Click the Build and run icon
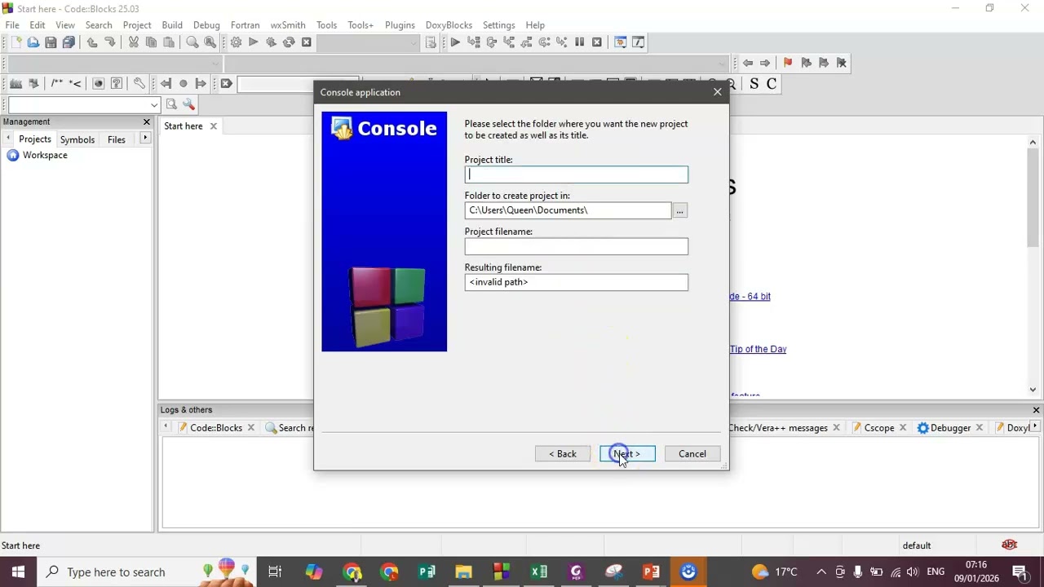Screen dimensions: 1044x587 pyautogui.click(x=271, y=42)
